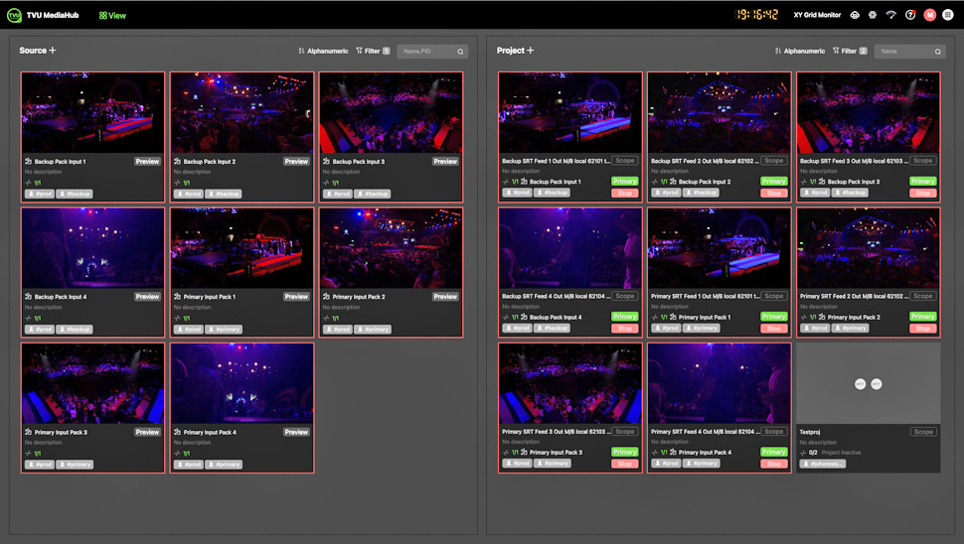
Task: Add a new source with the plus icon
Action: 53,51
